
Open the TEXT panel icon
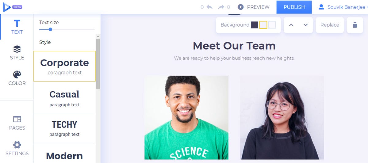click(x=17, y=23)
